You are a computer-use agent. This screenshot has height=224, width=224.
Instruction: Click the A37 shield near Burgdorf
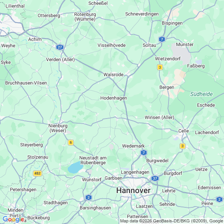coord(155,178)
